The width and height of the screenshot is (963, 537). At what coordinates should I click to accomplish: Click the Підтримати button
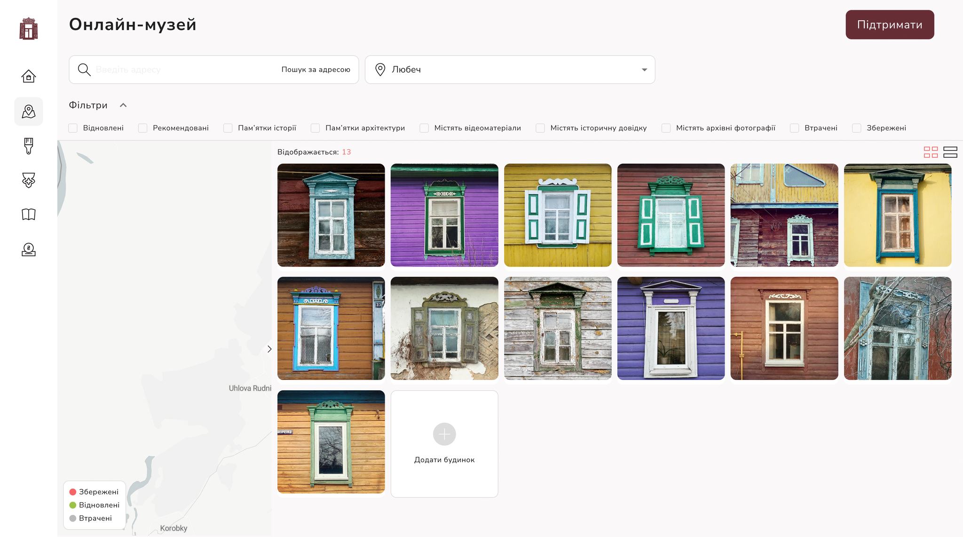pos(890,24)
